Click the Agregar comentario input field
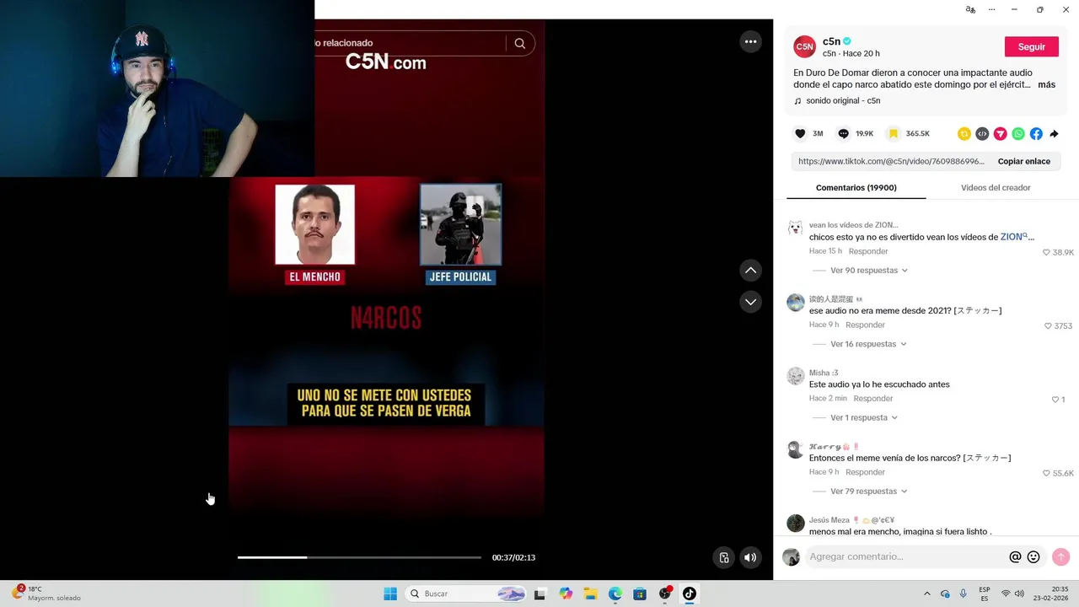The image size is (1079, 607). pos(905,557)
